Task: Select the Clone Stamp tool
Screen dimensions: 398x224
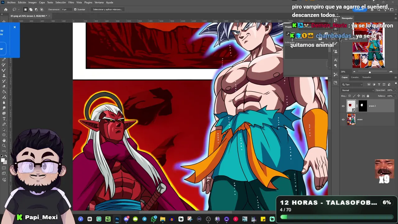Action: tap(4, 75)
